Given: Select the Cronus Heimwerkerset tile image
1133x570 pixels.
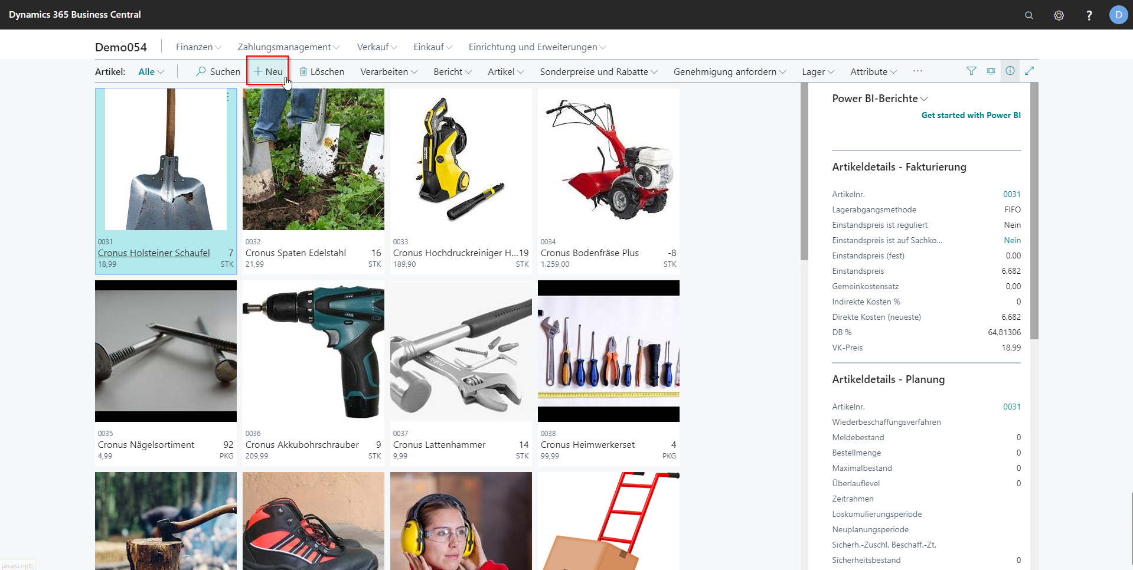Looking at the screenshot, I should [609, 351].
